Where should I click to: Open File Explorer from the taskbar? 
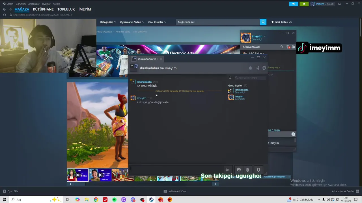tap(87, 200)
